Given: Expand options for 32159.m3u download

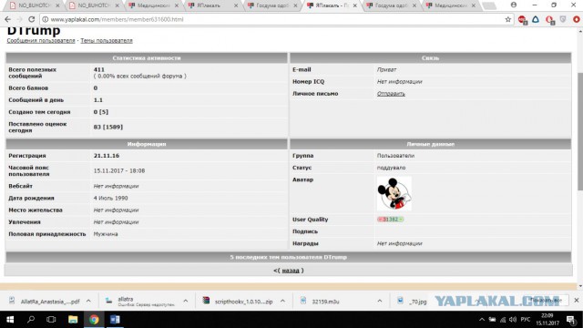Looking at the screenshot, I should click(380, 301).
